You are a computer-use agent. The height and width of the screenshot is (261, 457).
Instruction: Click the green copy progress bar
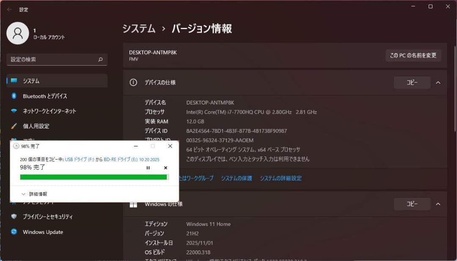click(x=94, y=177)
